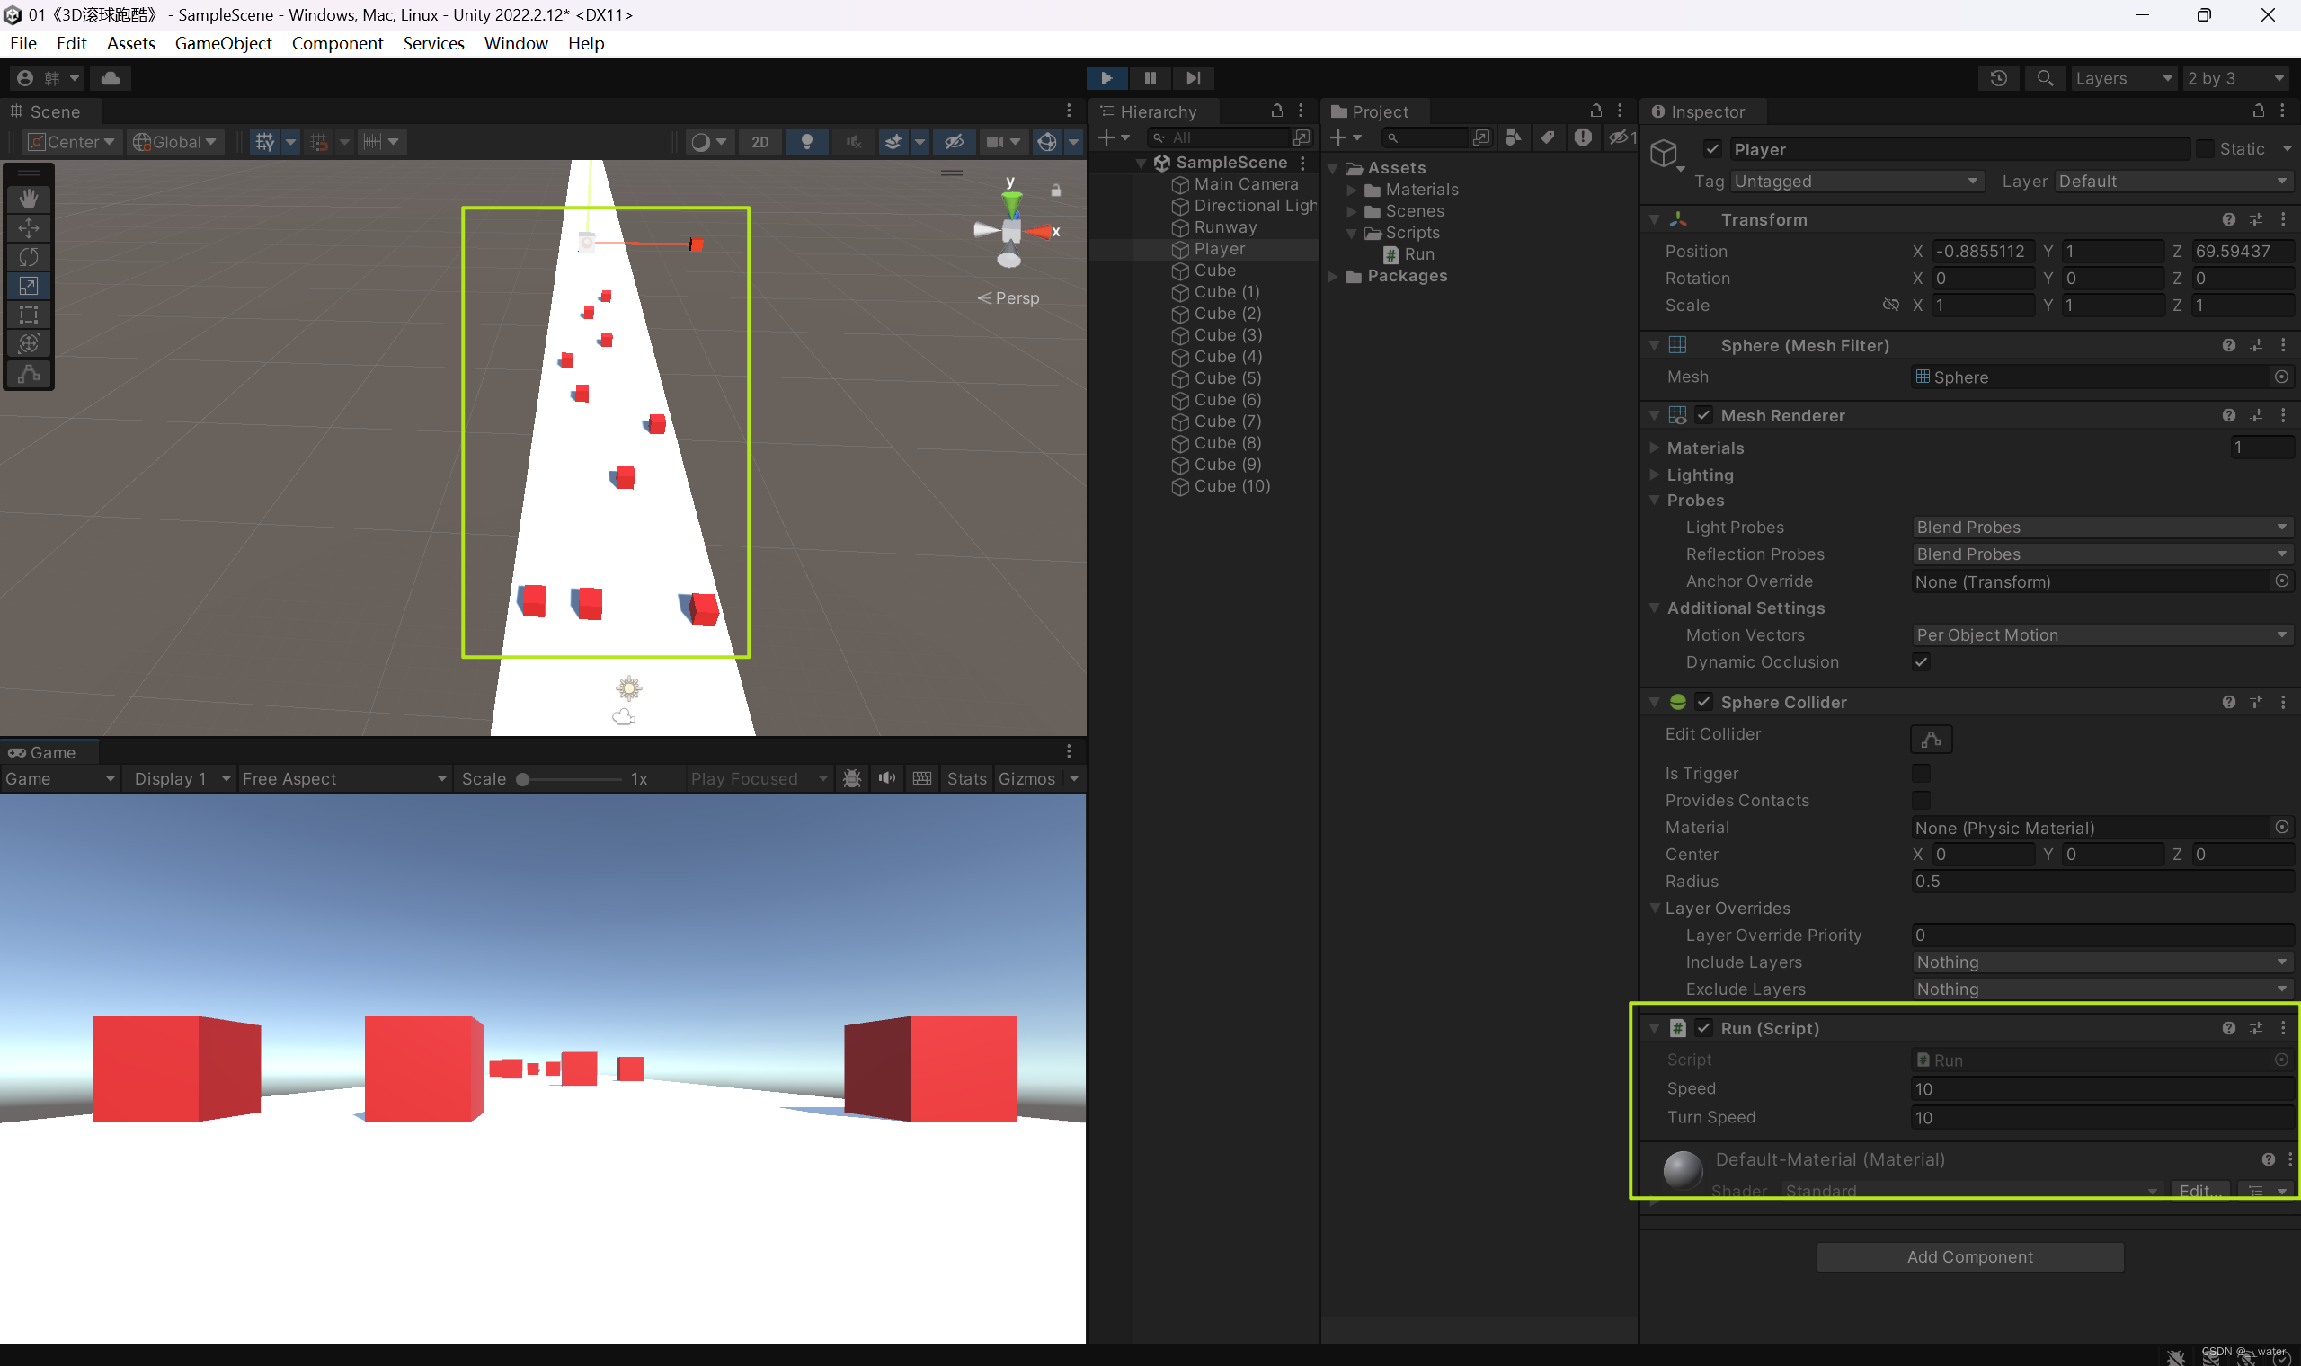This screenshot has width=2301, height=1366.
Task: Uncheck the Dynamic Occlusion checkbox
Action: coord(1921,661)
